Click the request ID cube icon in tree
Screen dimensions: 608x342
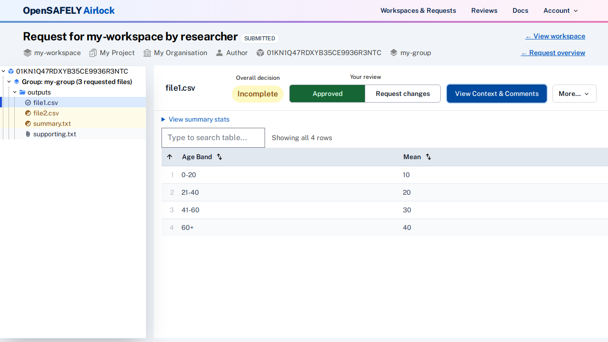[11, 71]
